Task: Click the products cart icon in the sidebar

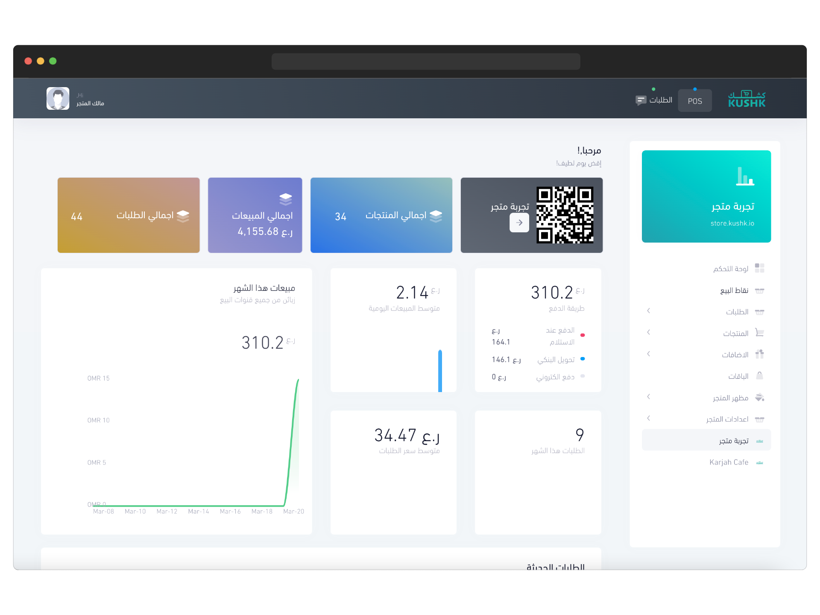Action: click(759, 333)
